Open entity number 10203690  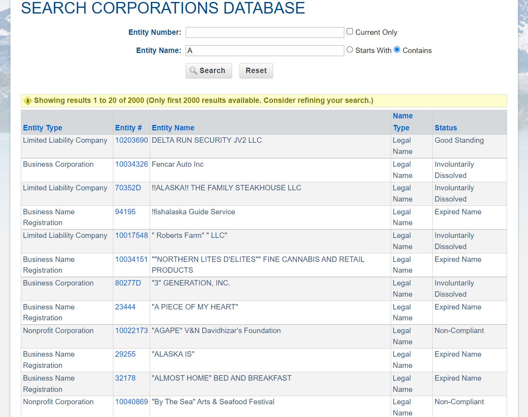click(x=132, y=140)
